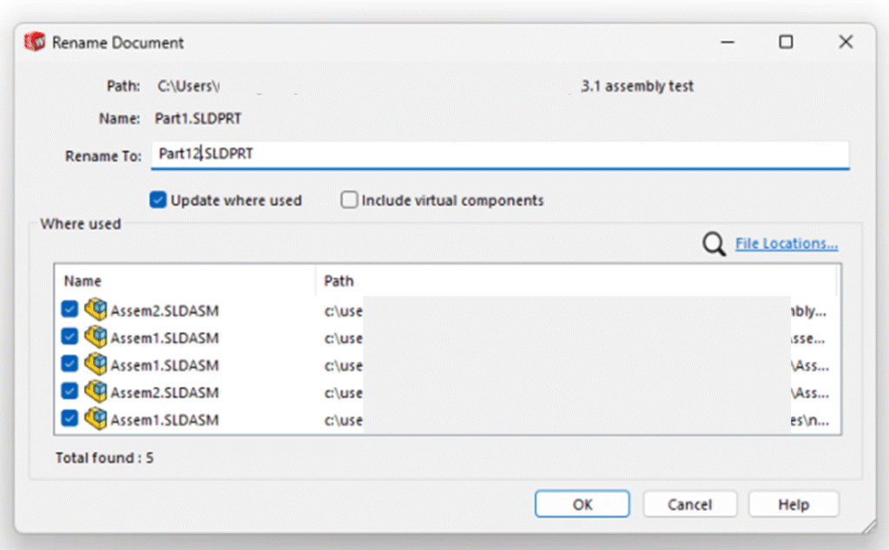This screenshot has width=889, height=550.
Task: Open Help for Rename Document
Action: pyautogui.click(x=794, y=504)
